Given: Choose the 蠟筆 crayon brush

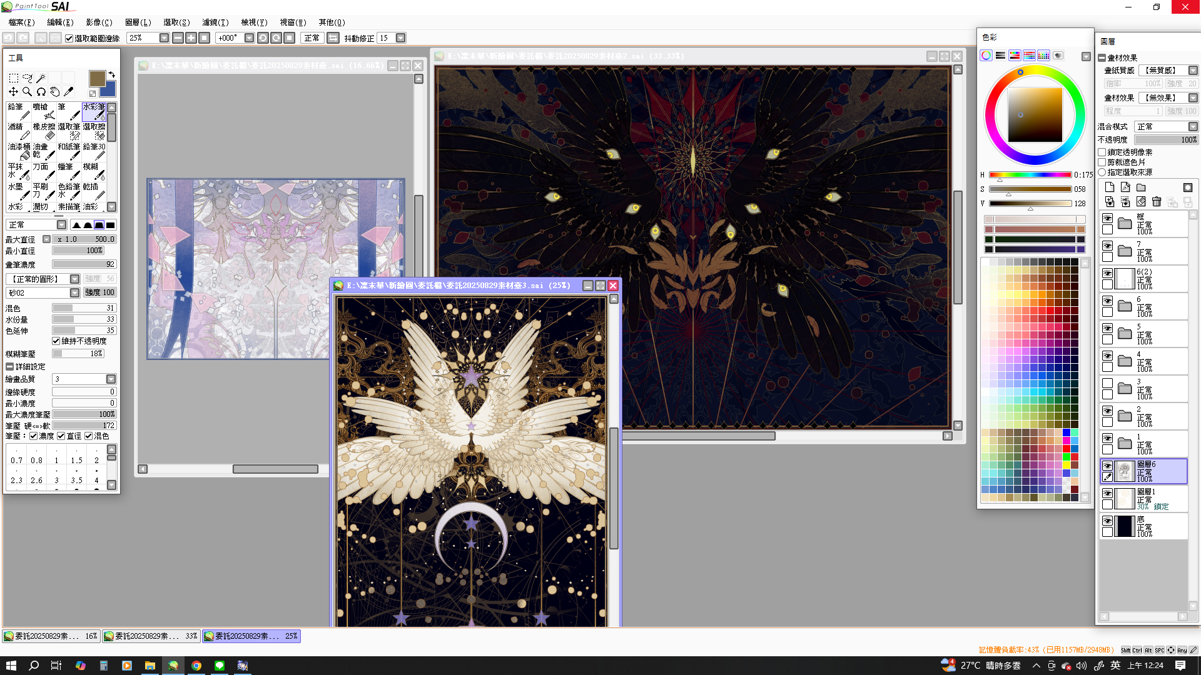Looking at the screenshot, I should click(69, 171).
